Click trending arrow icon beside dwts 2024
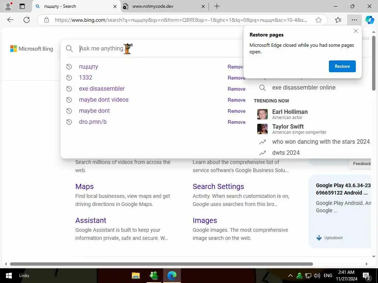This screenshot has width=378, height=283. (262, 153)
